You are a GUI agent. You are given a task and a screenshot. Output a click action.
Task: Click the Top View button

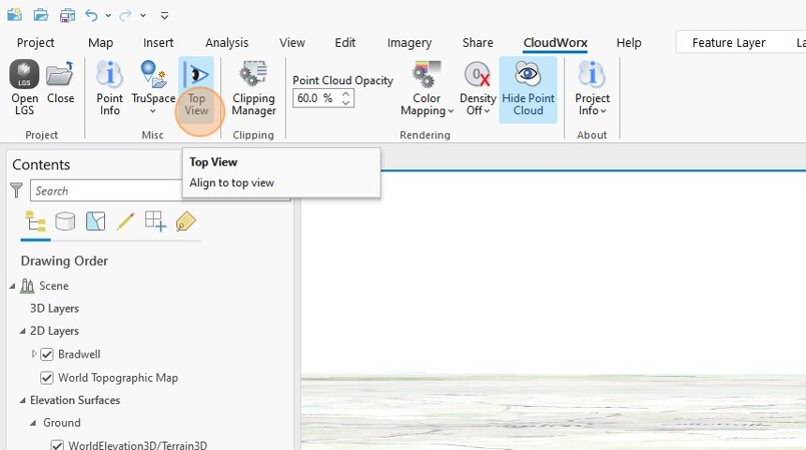point(196,88)
